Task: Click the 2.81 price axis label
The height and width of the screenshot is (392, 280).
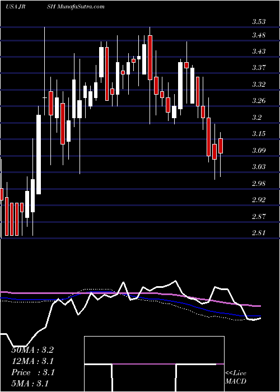Action: coord(259,233)
